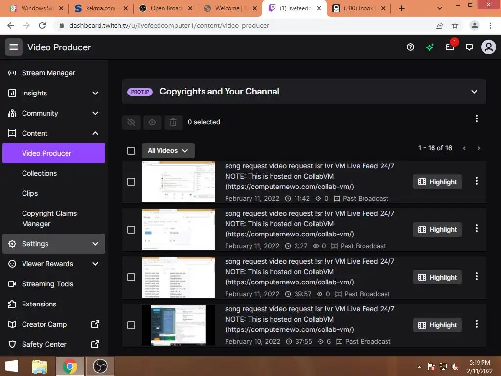Open thumbnail of the 11:42 video
The width and height of the screenshot is (501, 376).
point(178,182)
